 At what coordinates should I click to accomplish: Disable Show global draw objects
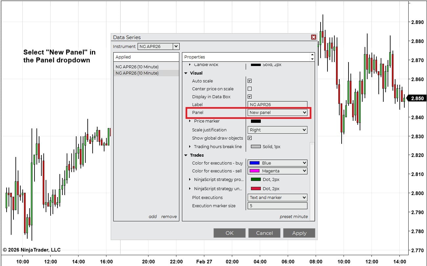click(x=249, y=138)
